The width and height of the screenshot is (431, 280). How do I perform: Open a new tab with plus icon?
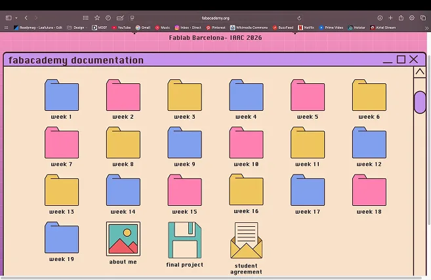pos(390,18)
